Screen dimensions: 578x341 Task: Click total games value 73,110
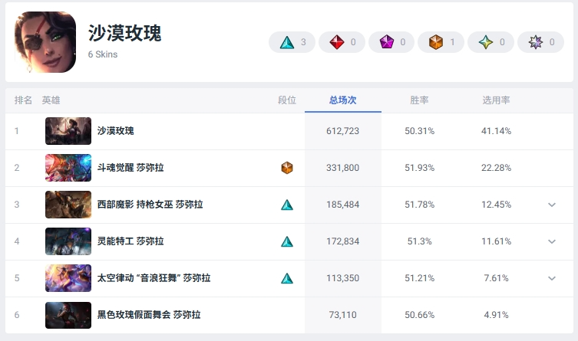[343, 315]
